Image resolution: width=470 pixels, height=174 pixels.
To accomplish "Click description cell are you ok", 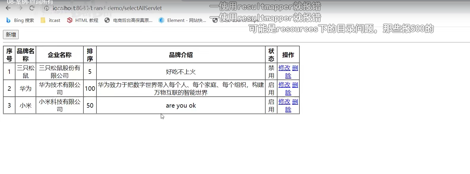I will tap(181, 106).
